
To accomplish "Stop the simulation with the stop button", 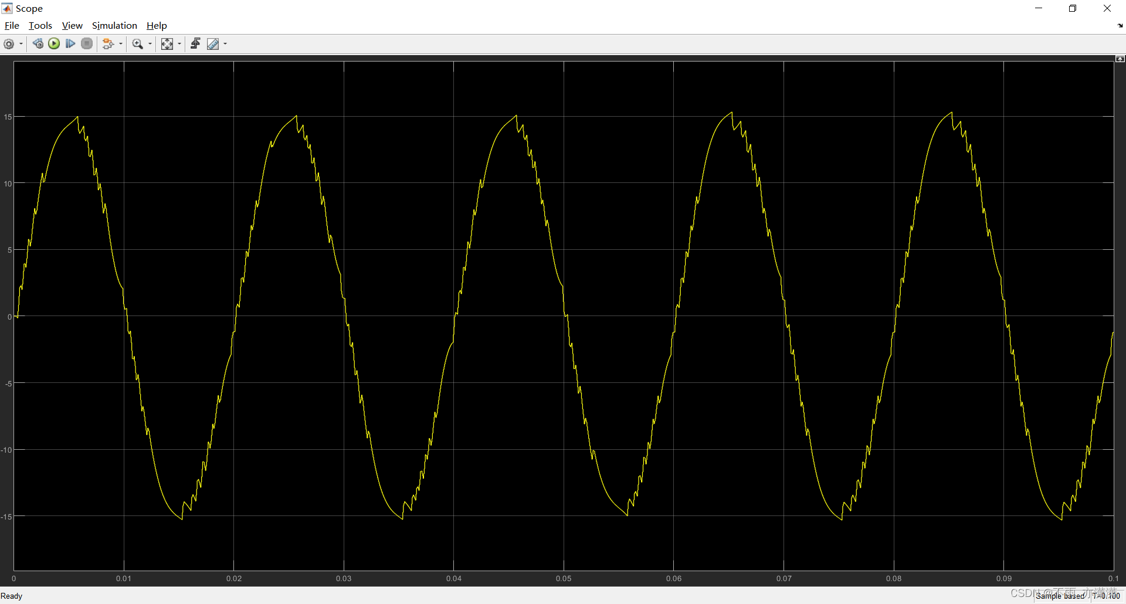I will pos(87,43).
